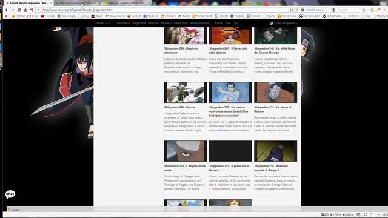388x218 pixels.
Task: Open search engine selector dropdown
Action: [x=333, y=10]
